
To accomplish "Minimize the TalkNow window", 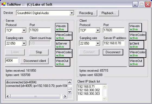I will coord(135,4).
